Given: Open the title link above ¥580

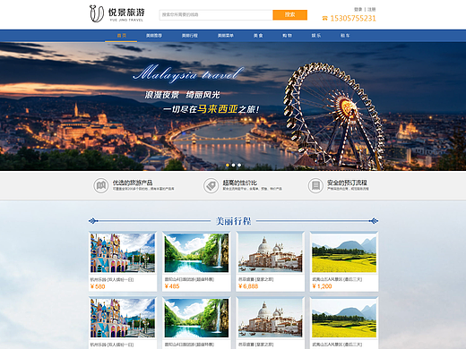Looking at the screenshot, I should coord(112,279).
